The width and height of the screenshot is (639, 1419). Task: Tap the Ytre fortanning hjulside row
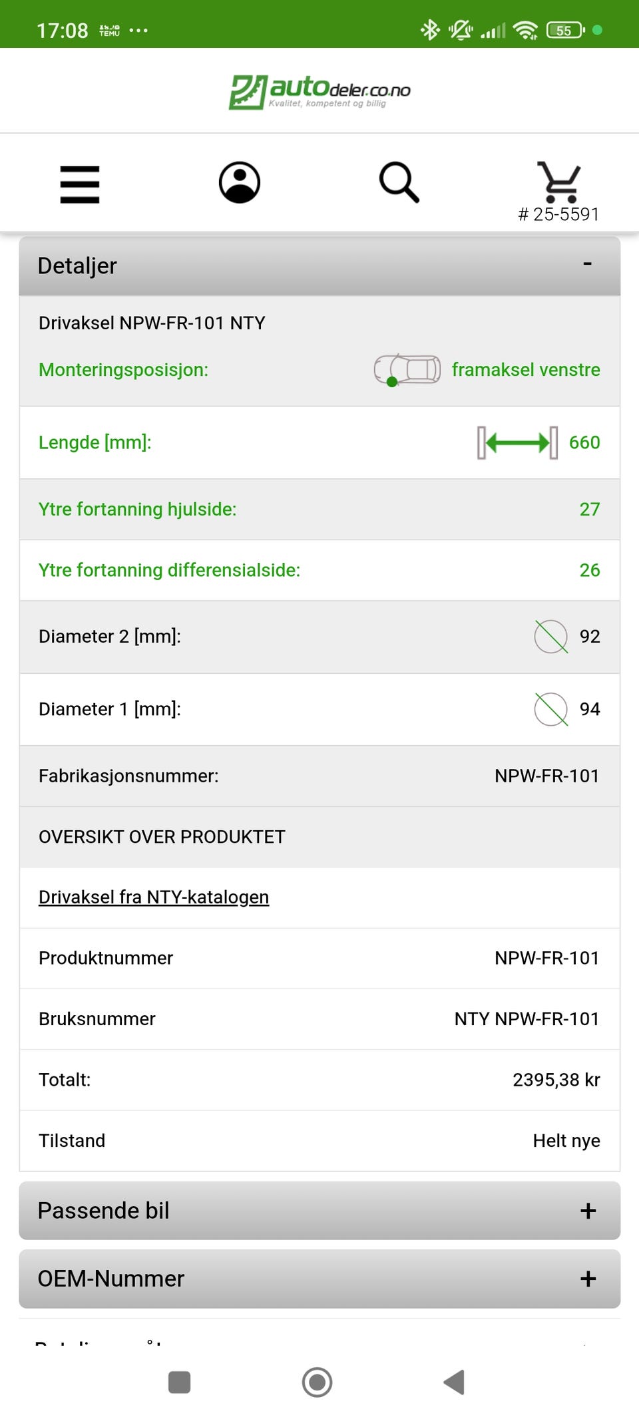pos(319,510)
